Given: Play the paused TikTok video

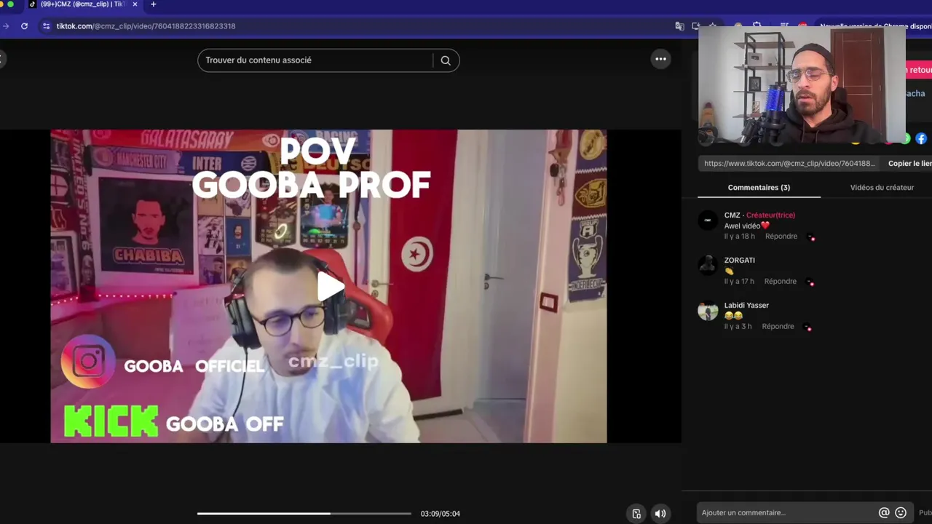Looking at the screenshot, I should pos(330,287).
